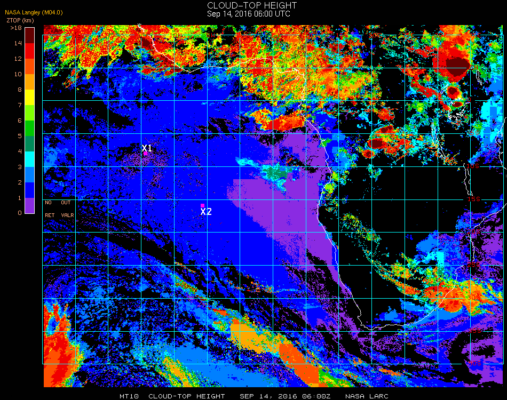Select the bright red 12–14 km legend swatch
The image size is (507, 400).
(x=30, y=51)
